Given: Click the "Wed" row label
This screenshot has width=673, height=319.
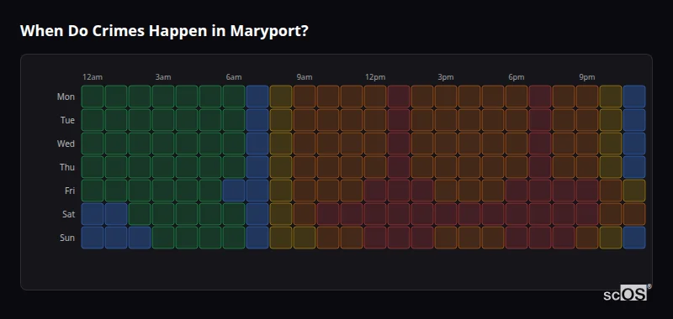Looking at the screenshot, I should pyautogui.click(x=66, y=144).
